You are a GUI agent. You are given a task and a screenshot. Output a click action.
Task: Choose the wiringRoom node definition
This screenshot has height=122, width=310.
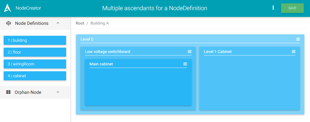click(x=35, y=64)
